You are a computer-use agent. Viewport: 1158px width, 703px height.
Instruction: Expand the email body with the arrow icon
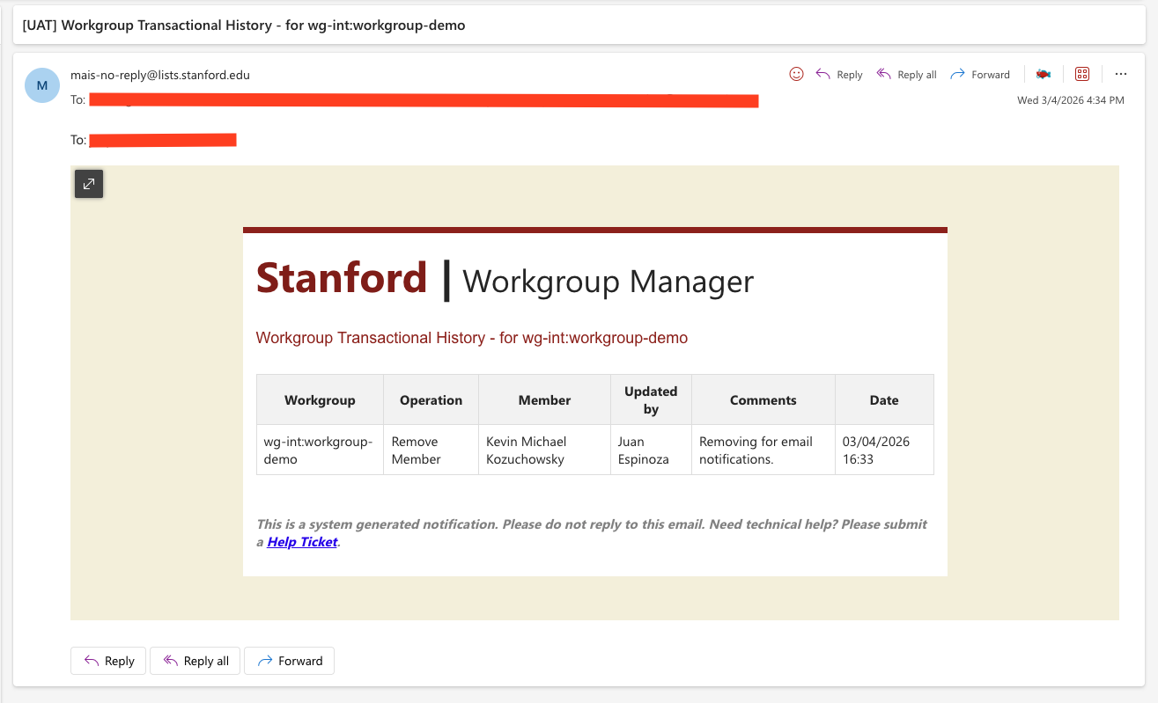click(89, 184)
